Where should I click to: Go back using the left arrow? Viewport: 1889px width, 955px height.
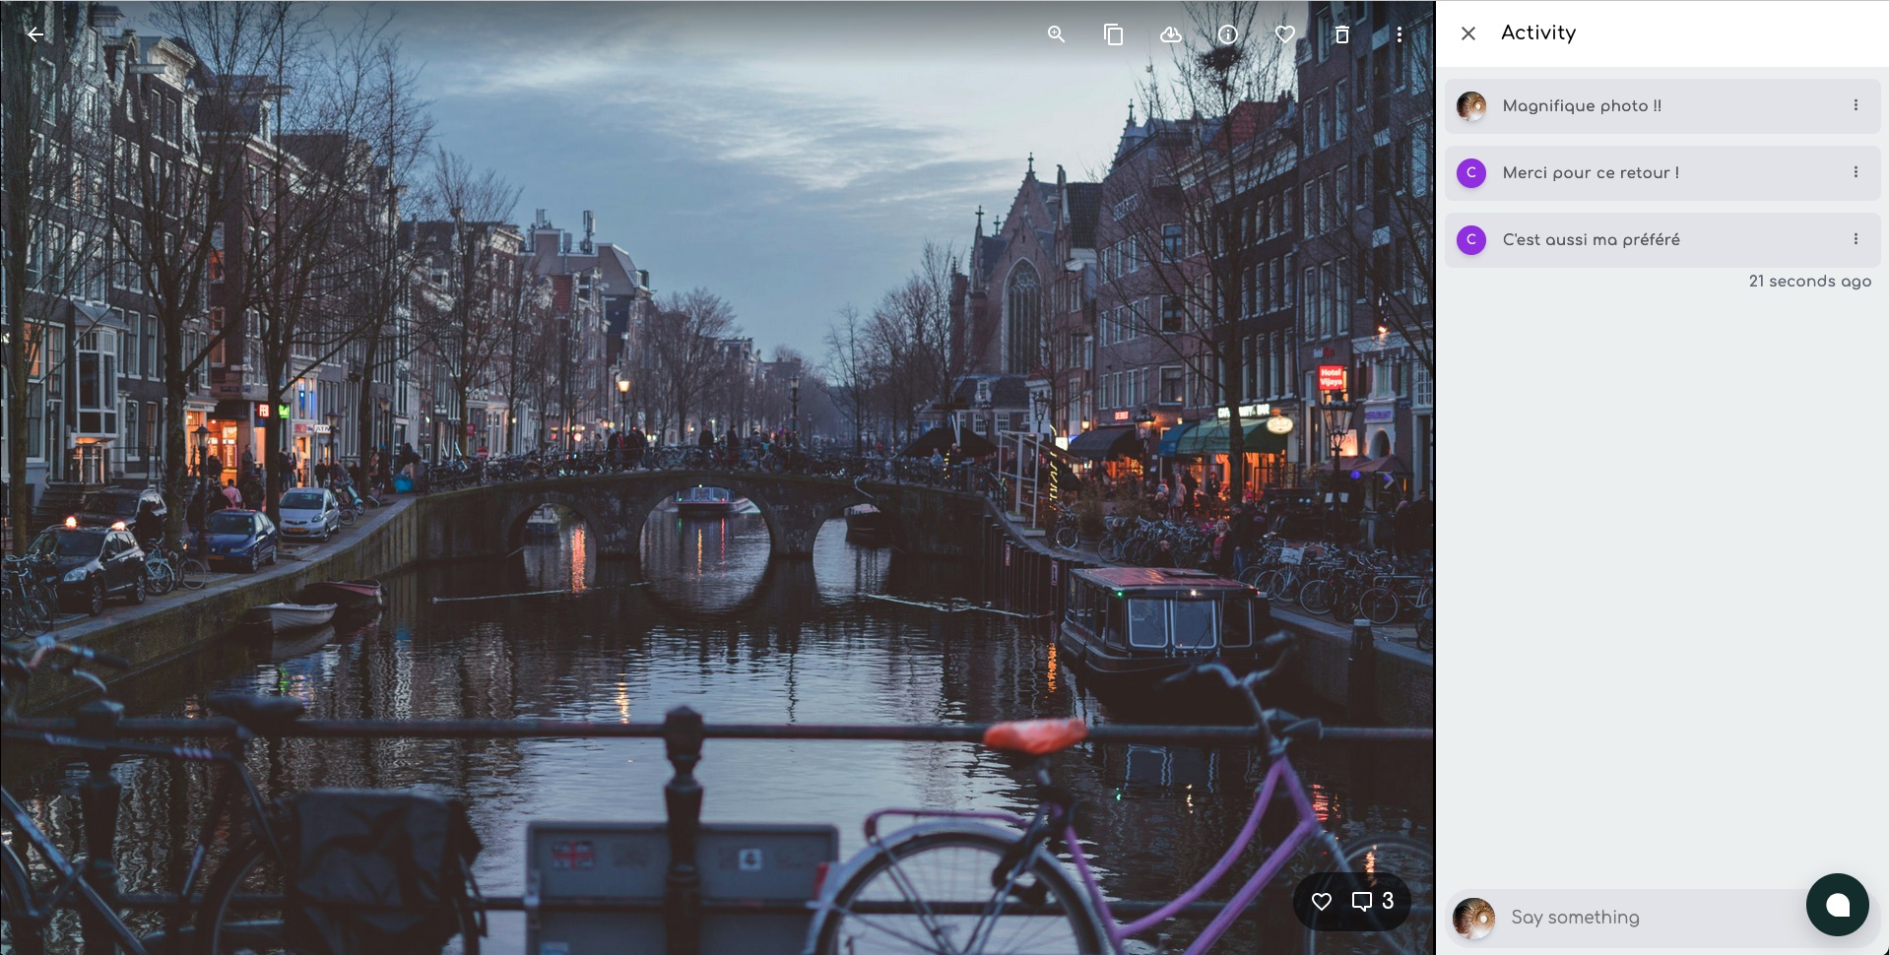35,34
